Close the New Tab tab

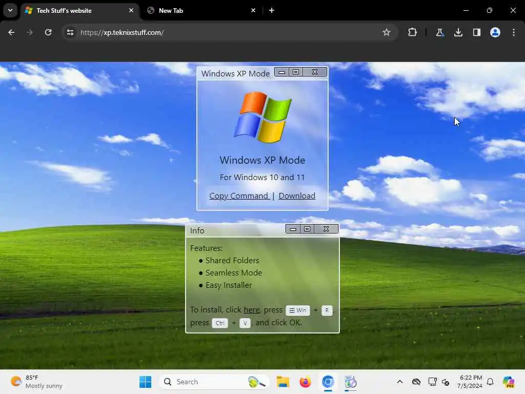(253, 10)
